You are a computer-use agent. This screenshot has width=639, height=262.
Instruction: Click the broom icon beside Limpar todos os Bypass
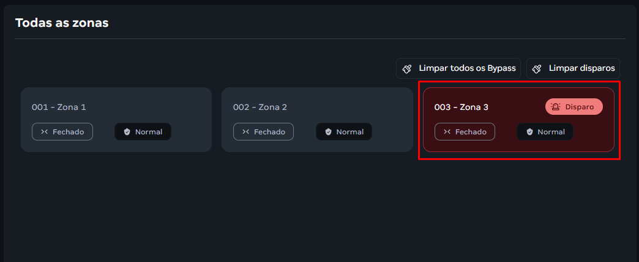[406, 68]
